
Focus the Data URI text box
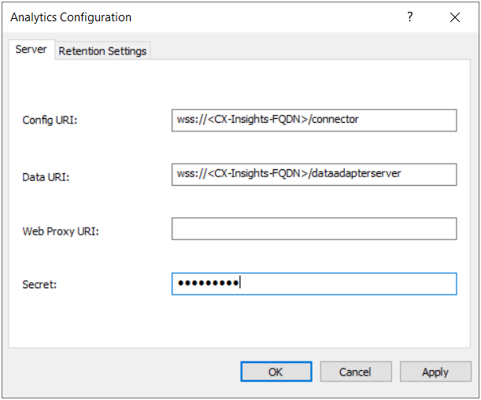click(313, 174)
